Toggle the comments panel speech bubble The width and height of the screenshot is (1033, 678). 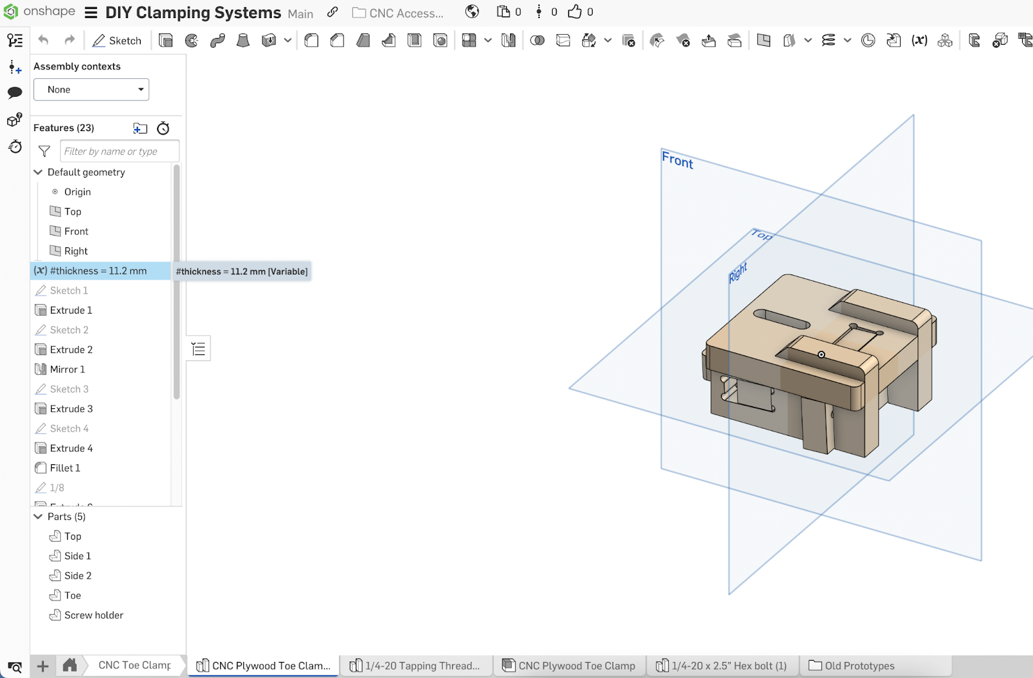15,93
